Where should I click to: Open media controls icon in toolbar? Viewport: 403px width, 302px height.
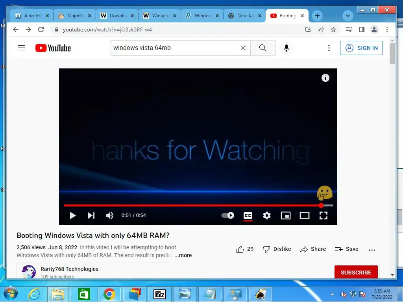pos(349,29)
